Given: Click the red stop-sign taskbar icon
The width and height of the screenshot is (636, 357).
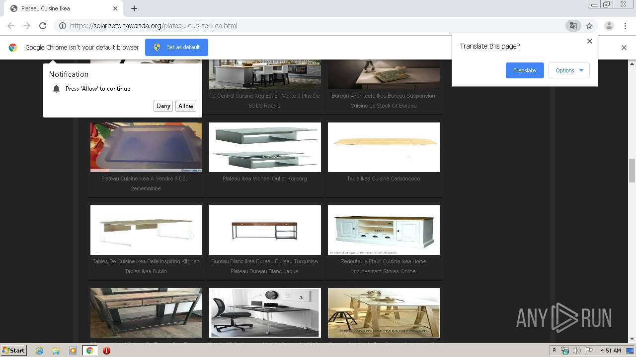Looking at the screenshot, I should tap(106, 351).
